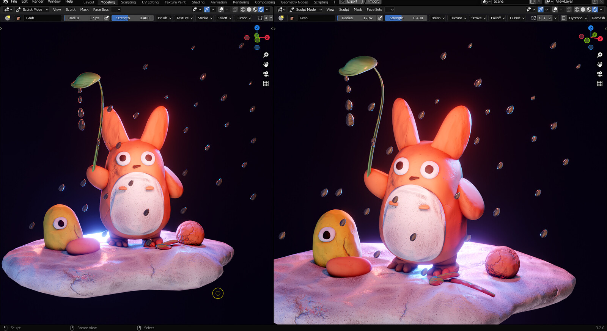Screen dimensions: 607x331
Task: Switch to Sculpting workspace tab
Action: point(128,2)
